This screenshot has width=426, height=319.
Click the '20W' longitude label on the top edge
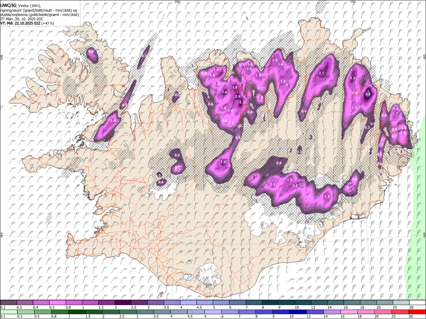tap(177, 2)
